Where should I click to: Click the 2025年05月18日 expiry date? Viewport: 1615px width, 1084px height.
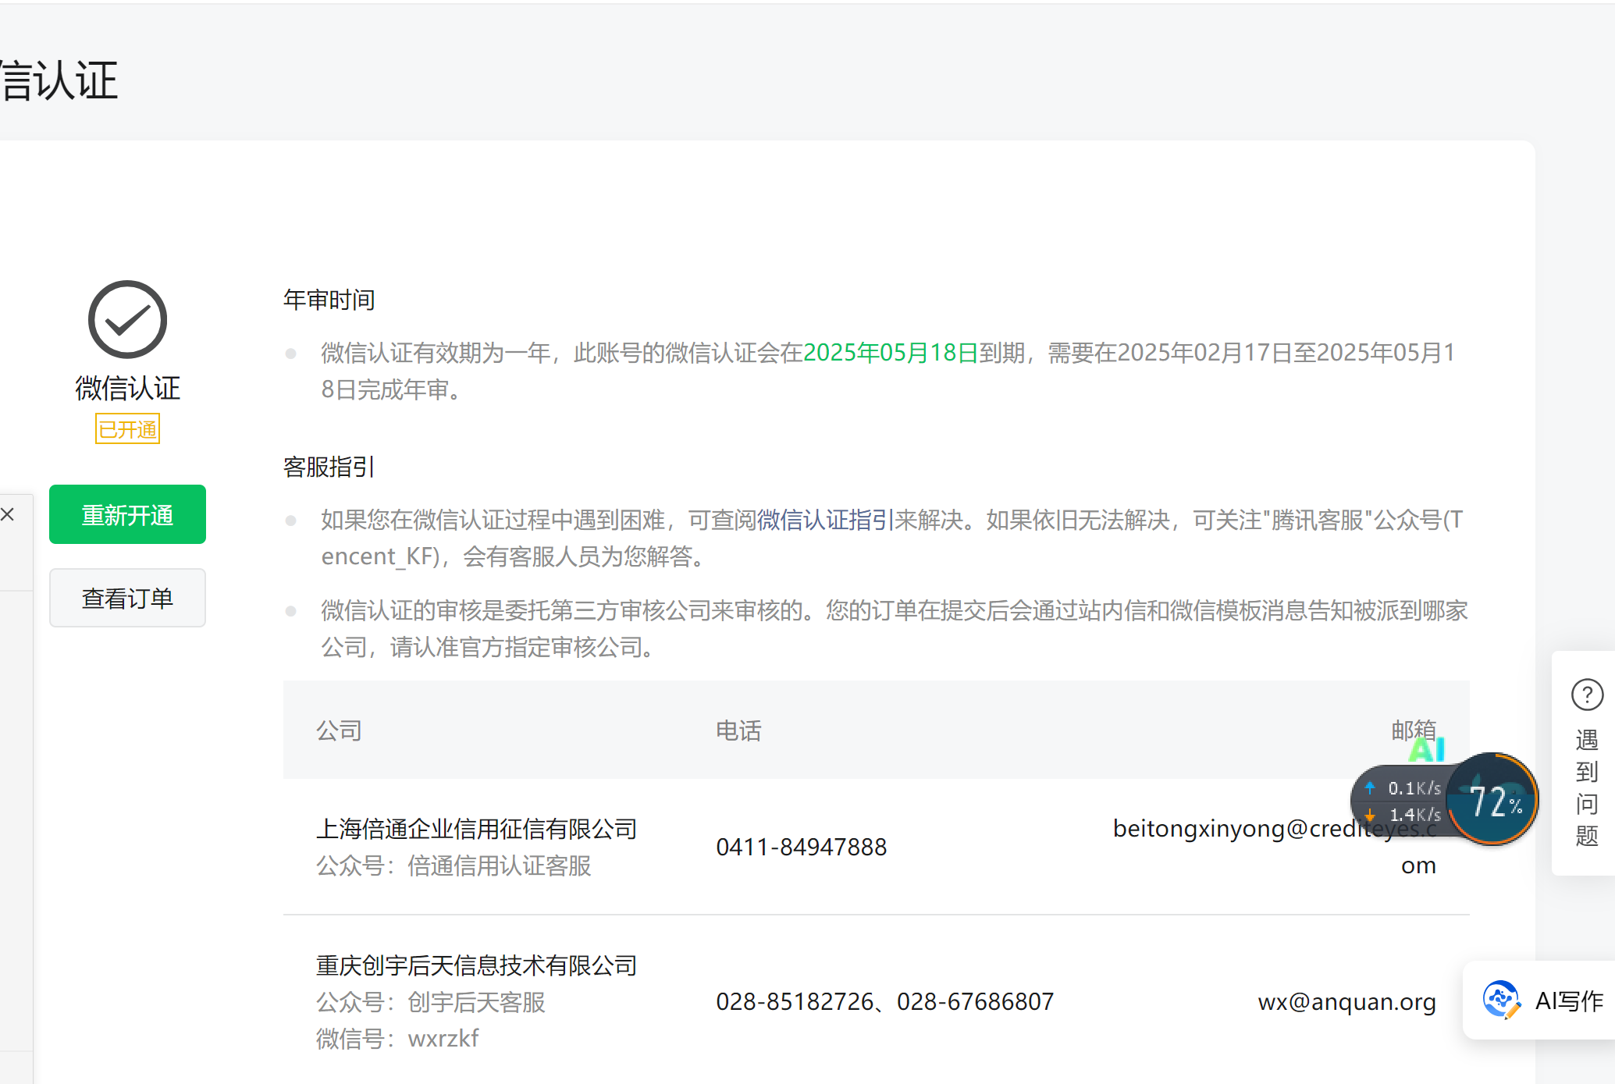891,353
